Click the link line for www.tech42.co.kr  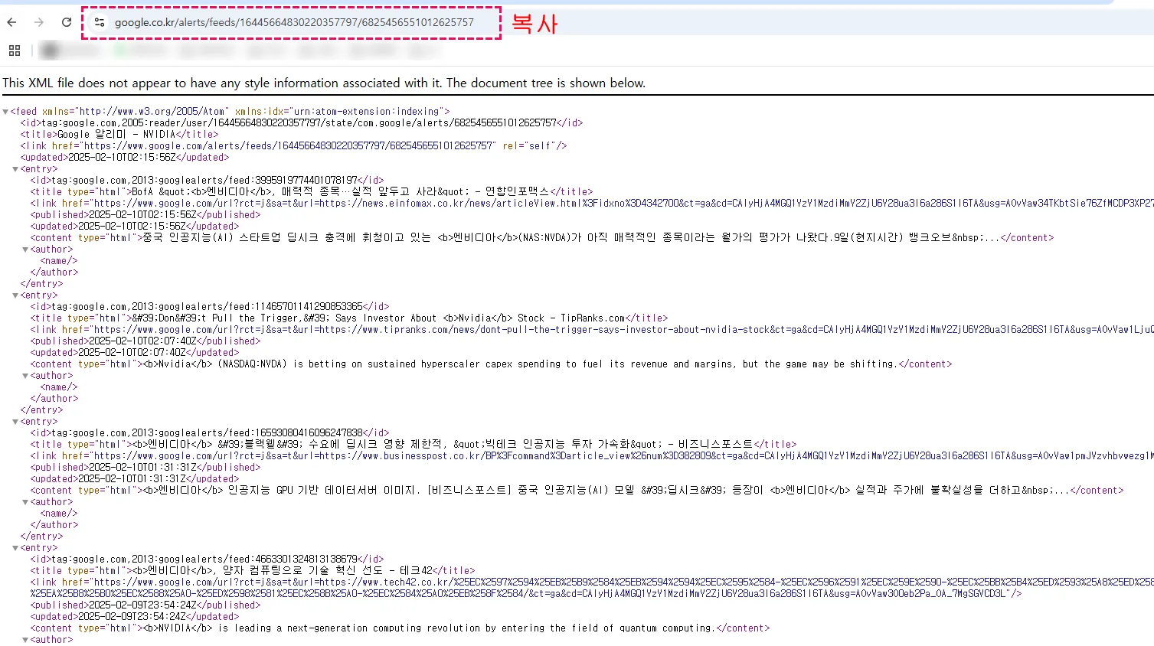point(592,588)
